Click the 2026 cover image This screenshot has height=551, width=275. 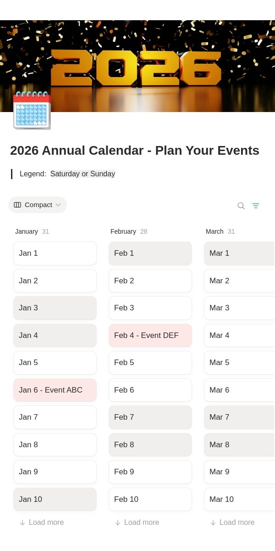point(137,66)
